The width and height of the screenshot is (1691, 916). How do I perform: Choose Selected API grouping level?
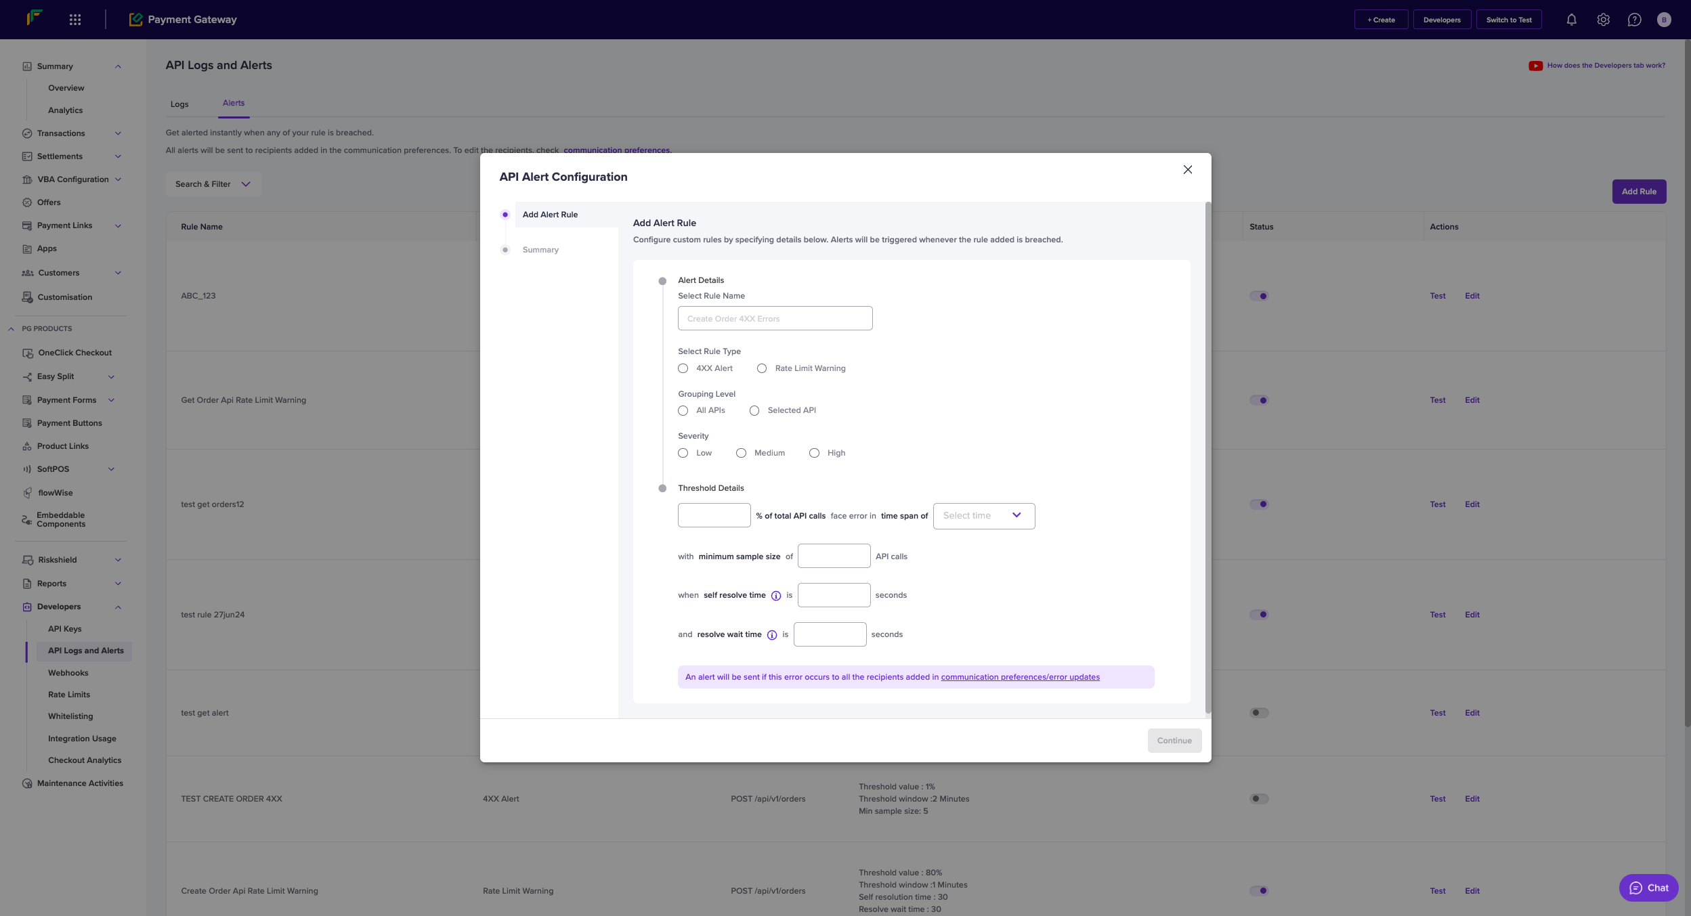[x=754, y=410]
